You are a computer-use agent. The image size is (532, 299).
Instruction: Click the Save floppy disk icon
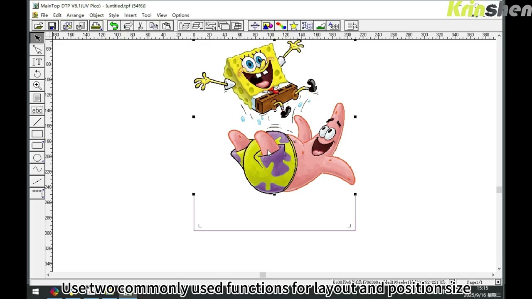point(52,26)
